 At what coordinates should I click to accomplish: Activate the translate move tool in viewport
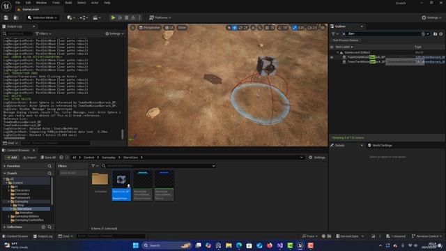coord(234,28)
